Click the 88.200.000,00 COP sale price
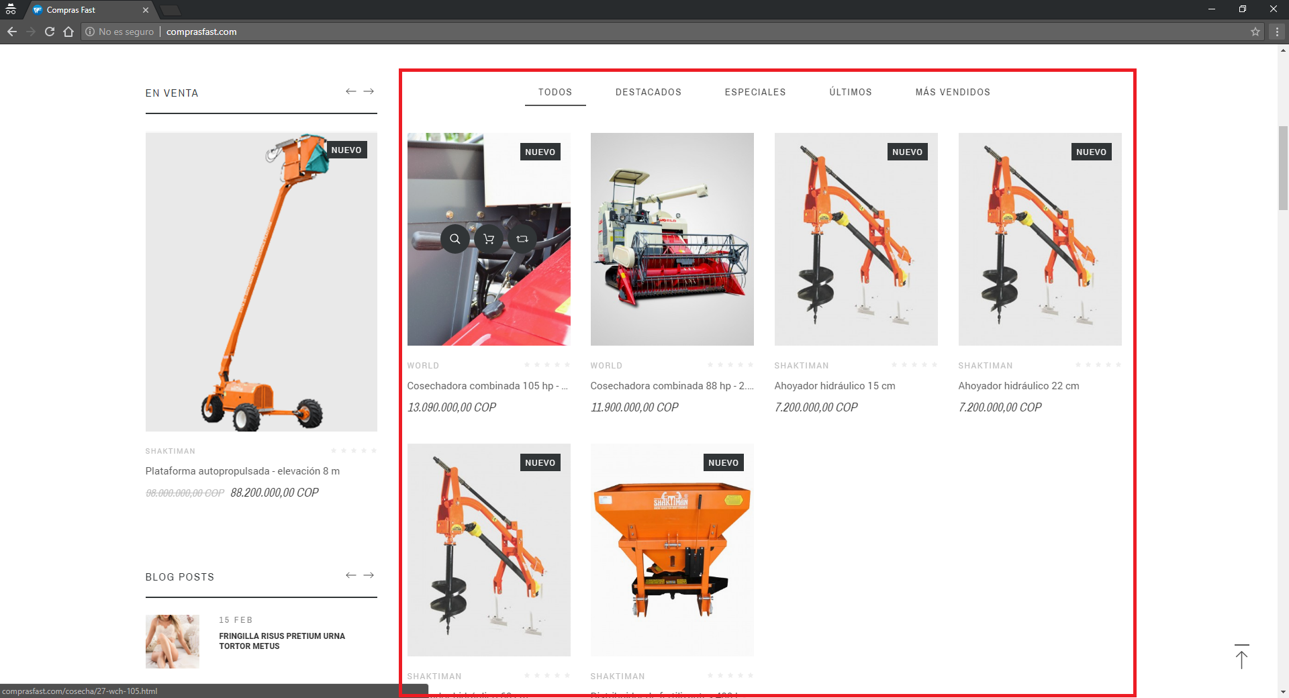Screen dimensions: 1289x698 coord(275,493)
